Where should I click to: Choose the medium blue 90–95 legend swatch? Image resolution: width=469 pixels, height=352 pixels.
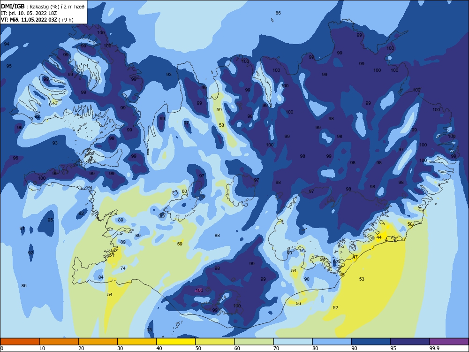(371, 342)
